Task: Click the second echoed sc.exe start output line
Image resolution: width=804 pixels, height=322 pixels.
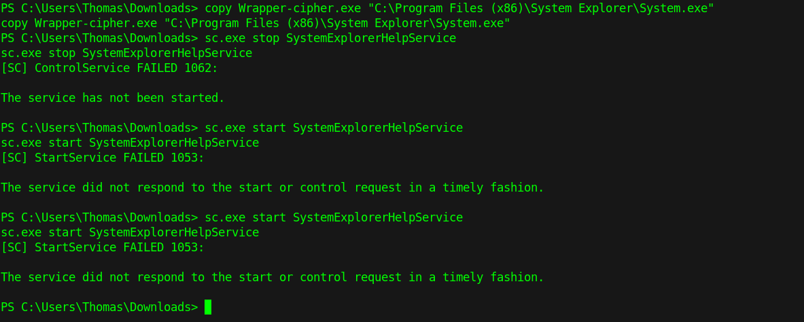Action: (130, 232)
